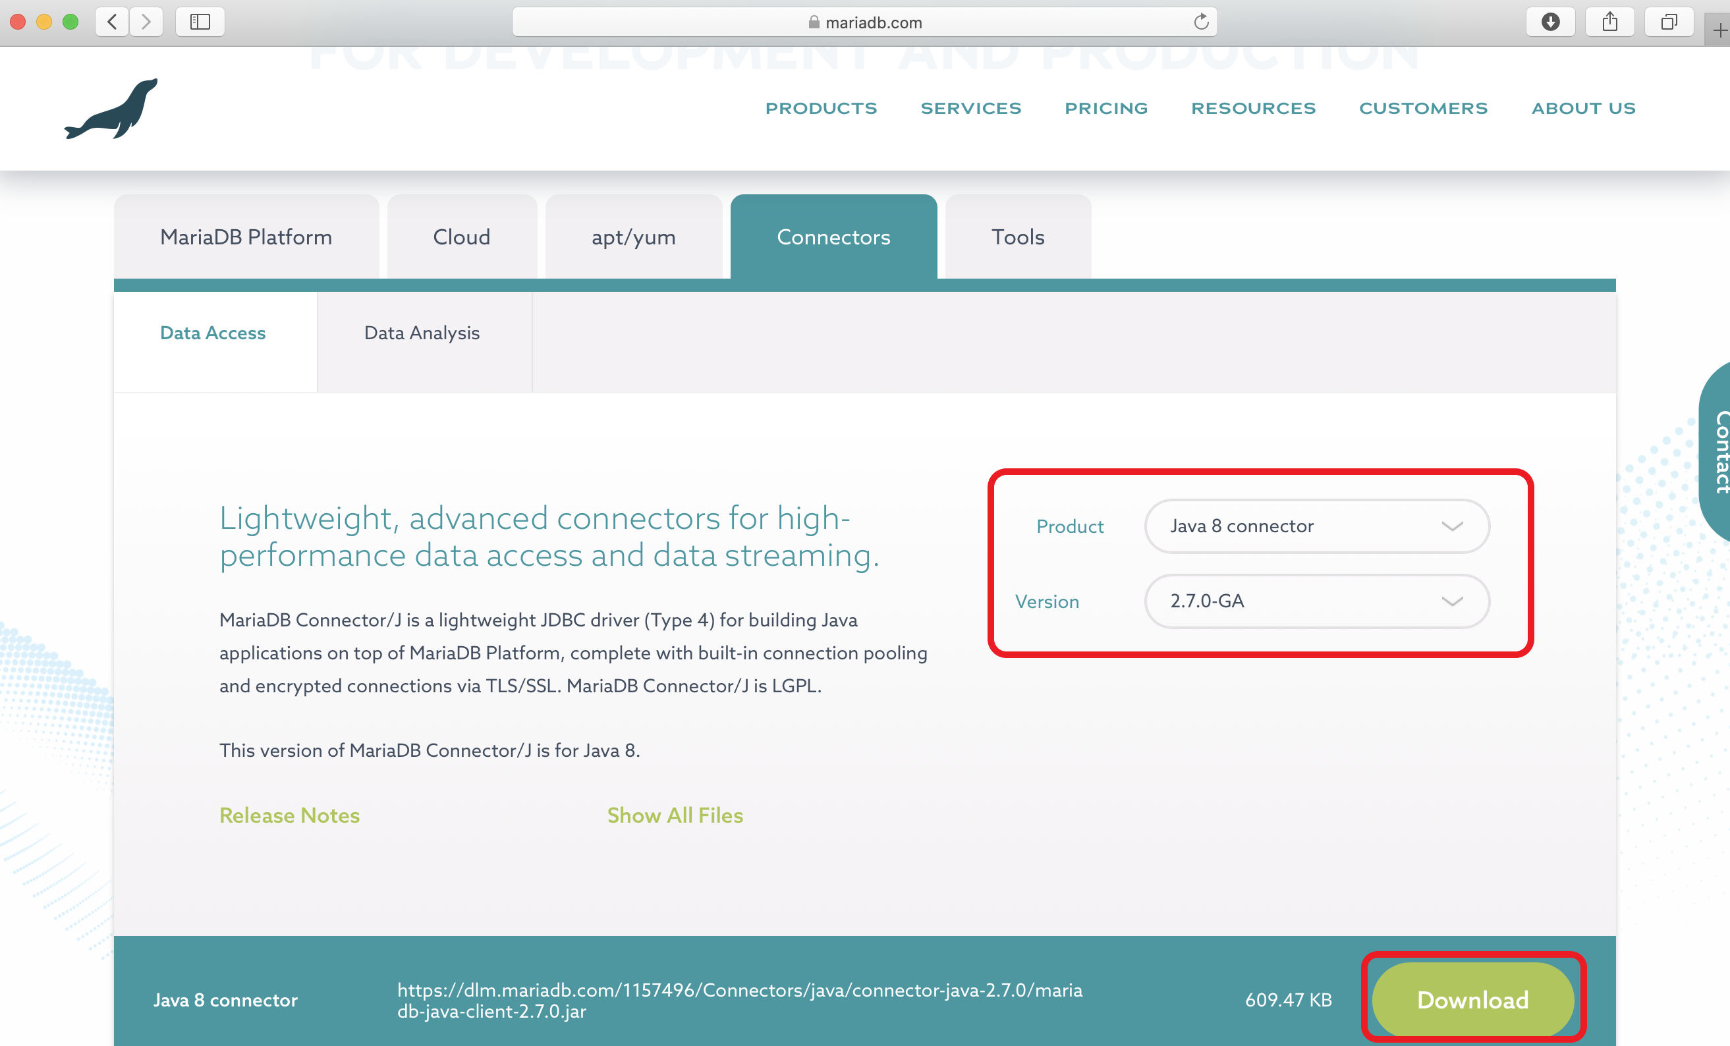1730x1046 pixels.
Task: Switch to the MariaDB Platform tab
Action: (x=246, y=236)
